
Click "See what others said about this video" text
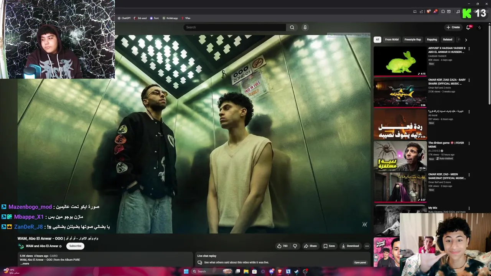[236, 263]
